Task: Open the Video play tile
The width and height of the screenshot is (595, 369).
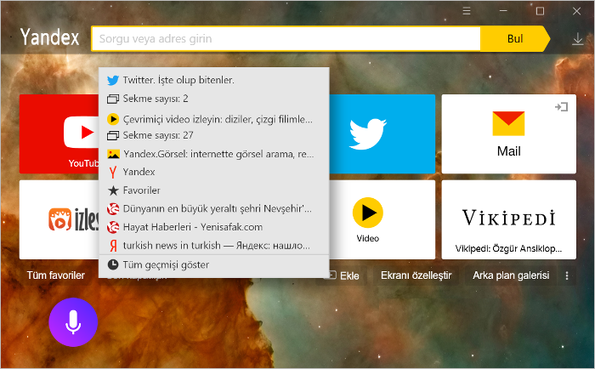Action: click(382, 219)
